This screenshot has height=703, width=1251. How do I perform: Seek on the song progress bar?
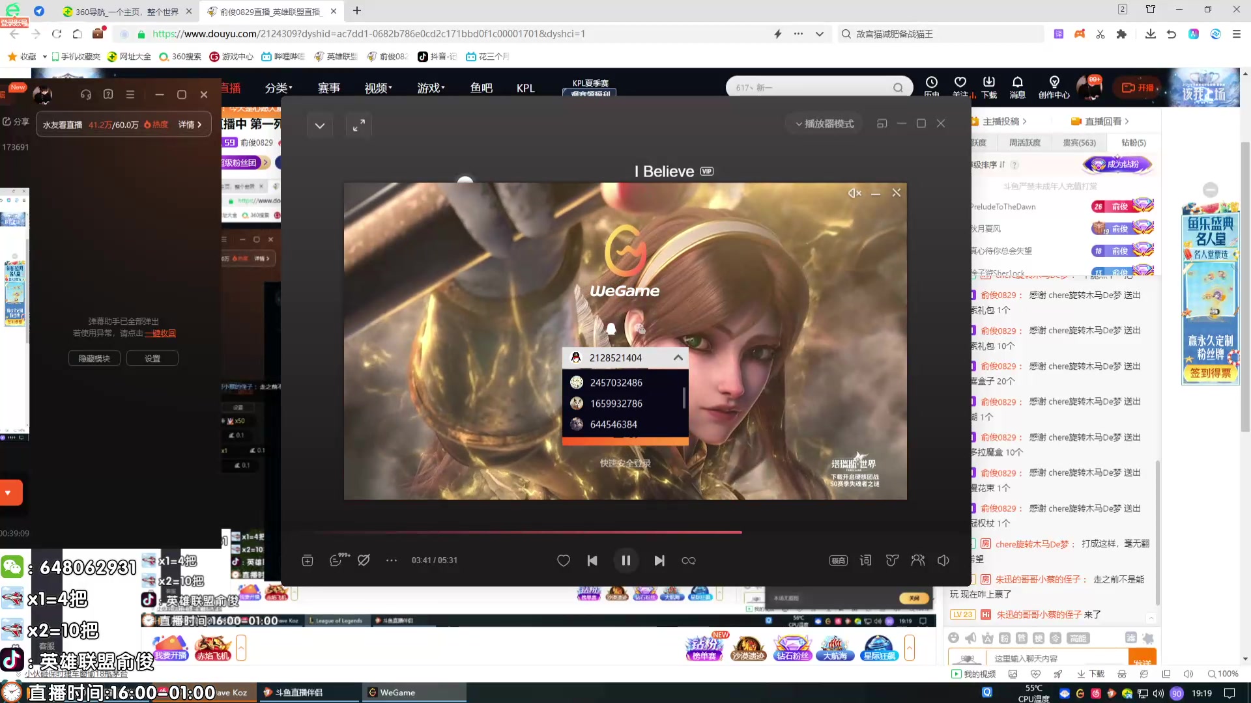(x=625, y=532)
